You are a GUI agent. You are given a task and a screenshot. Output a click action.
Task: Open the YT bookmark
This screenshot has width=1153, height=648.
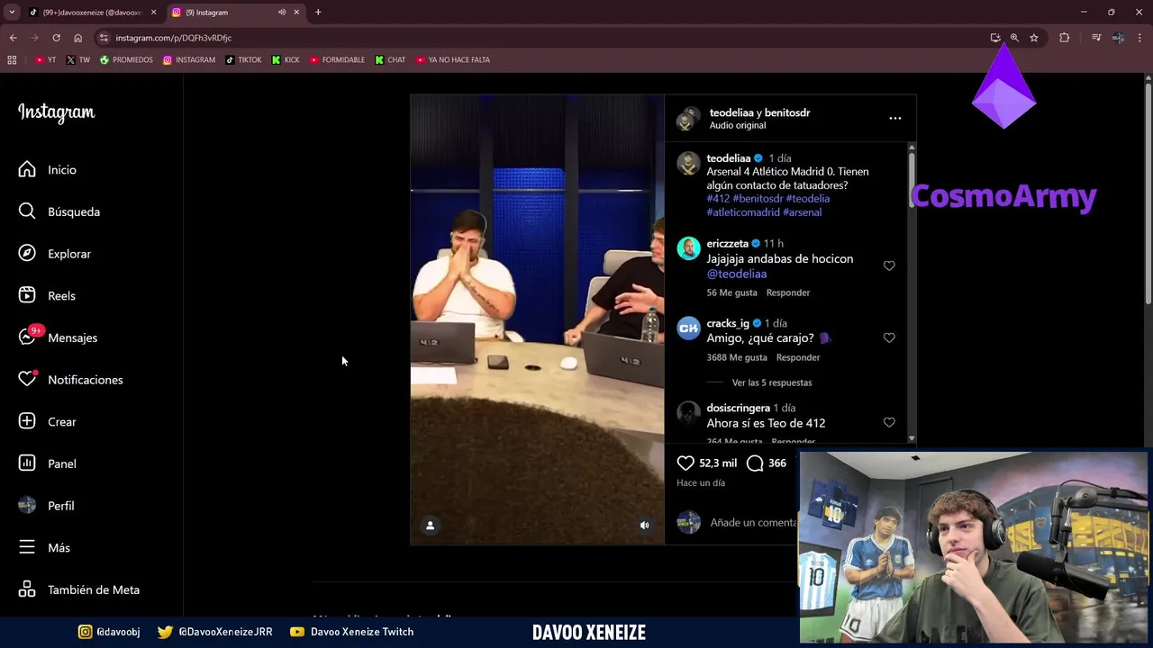coord(45,59)
